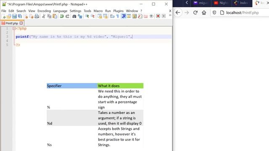This screenshot has height=151, width=269.
Task: Click the page info icon beside localhost
Action: click(222, 13)
